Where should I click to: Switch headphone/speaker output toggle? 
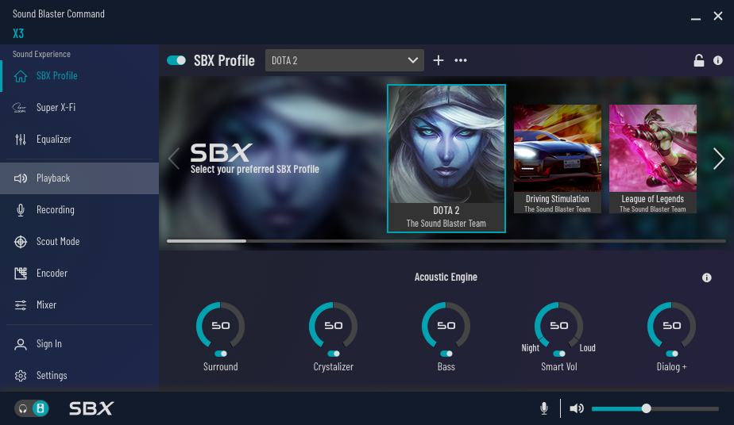[x=31, y=408]
